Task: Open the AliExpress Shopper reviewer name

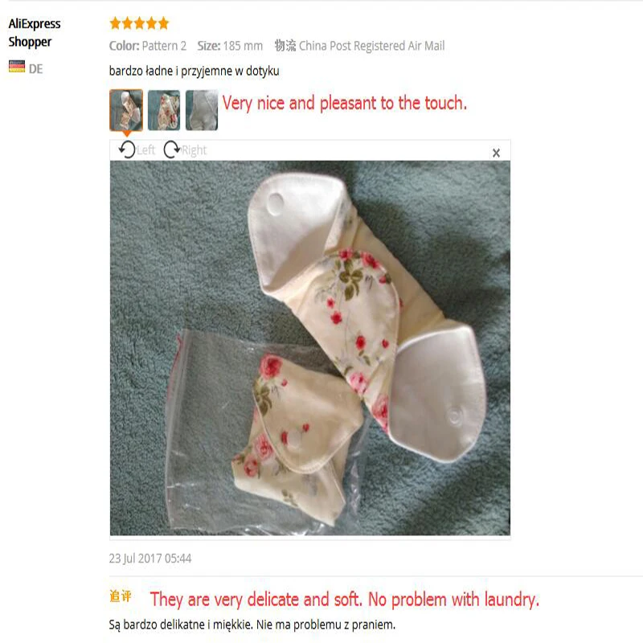Action: click(35, 33)
